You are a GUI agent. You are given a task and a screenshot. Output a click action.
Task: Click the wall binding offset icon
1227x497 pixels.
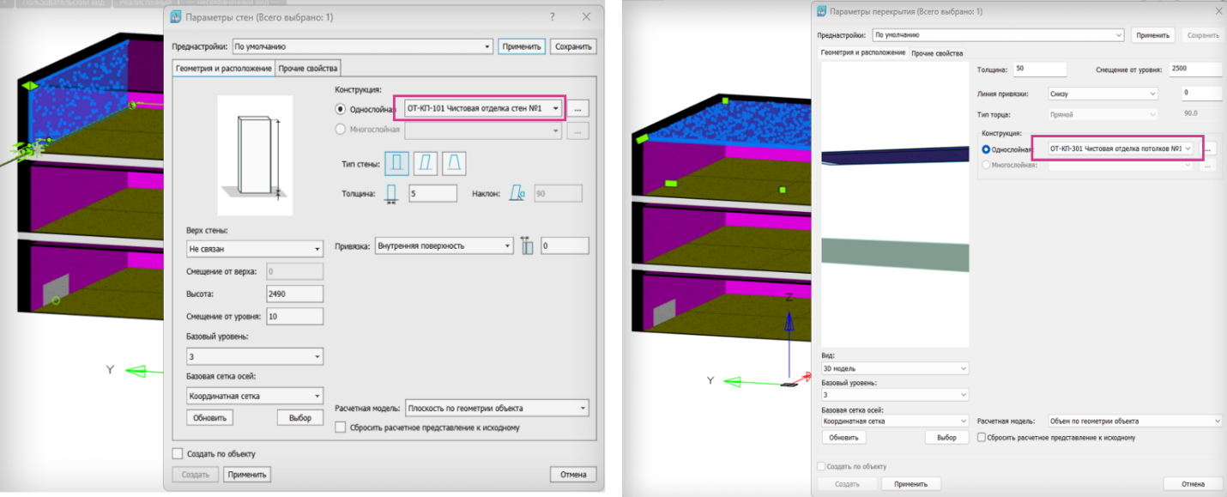click(527, 245)
